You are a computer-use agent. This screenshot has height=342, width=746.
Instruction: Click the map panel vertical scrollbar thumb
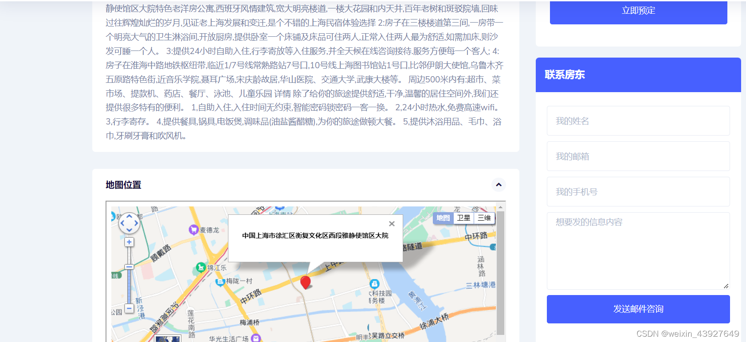click(x=500, y=273)
